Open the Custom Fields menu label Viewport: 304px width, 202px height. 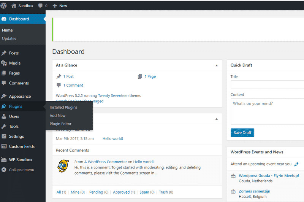22,146
